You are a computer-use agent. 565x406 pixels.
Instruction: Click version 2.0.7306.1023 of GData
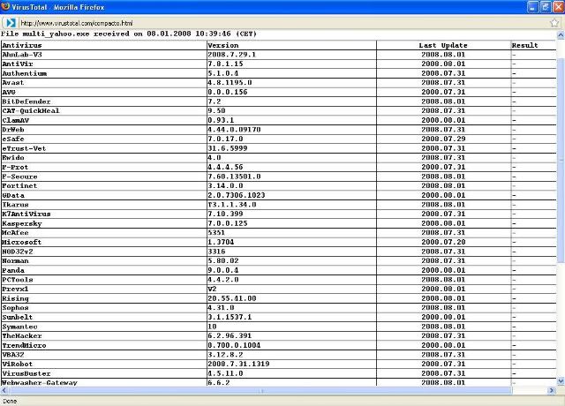tap(237, 195)
